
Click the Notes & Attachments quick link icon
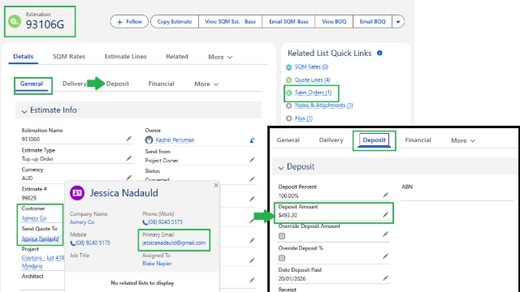pos(289,105)
